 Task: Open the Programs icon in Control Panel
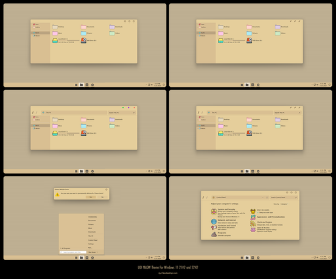(x=214, y=234)
